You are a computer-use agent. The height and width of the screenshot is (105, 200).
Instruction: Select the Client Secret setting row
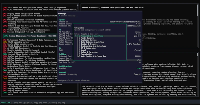100,24
